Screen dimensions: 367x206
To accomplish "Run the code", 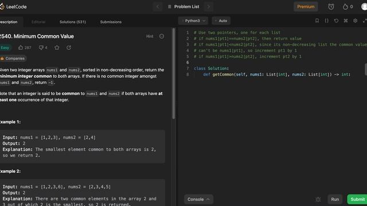I will click(x=335, y=199).
